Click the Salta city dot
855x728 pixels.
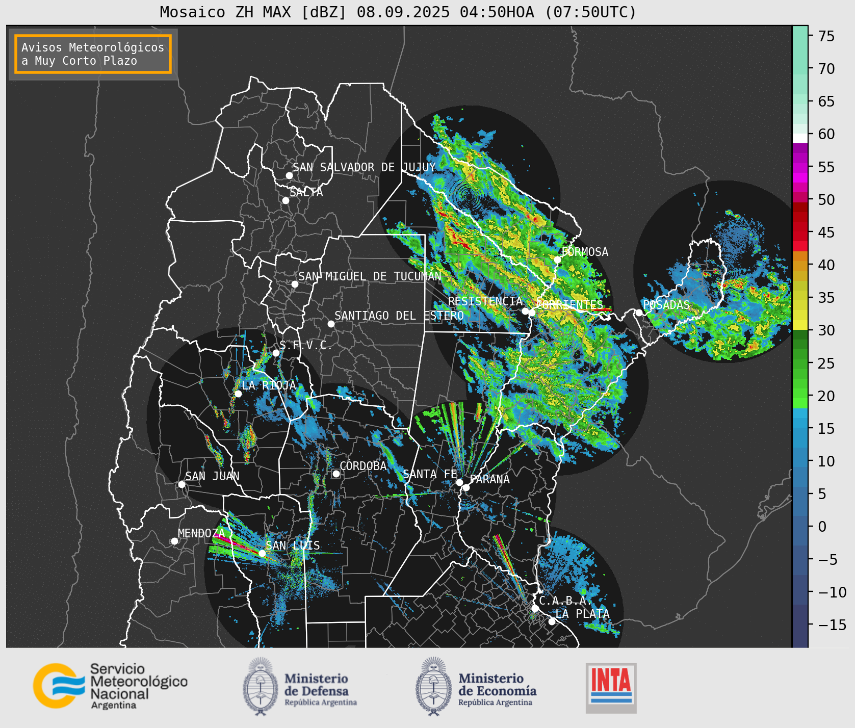286,200
